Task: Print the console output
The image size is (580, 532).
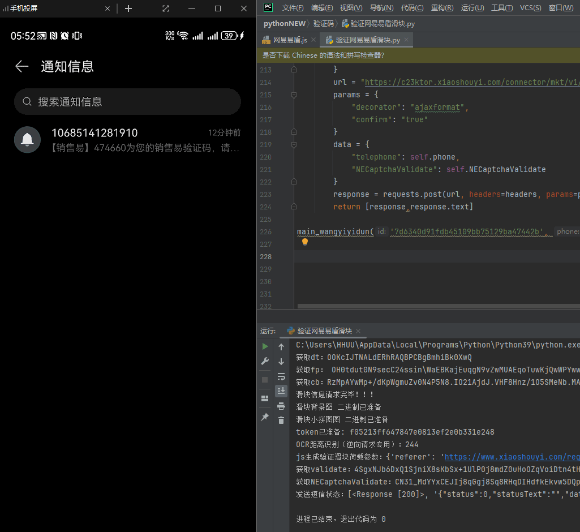Action: (281, 405)
